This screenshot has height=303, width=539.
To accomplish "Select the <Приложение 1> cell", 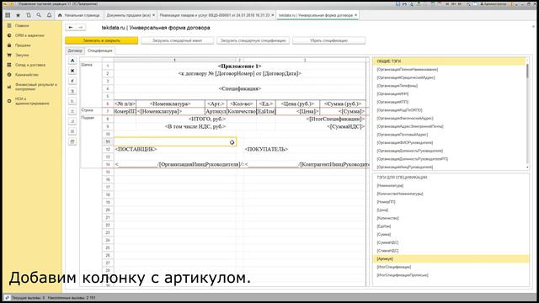I will point(239,66).
